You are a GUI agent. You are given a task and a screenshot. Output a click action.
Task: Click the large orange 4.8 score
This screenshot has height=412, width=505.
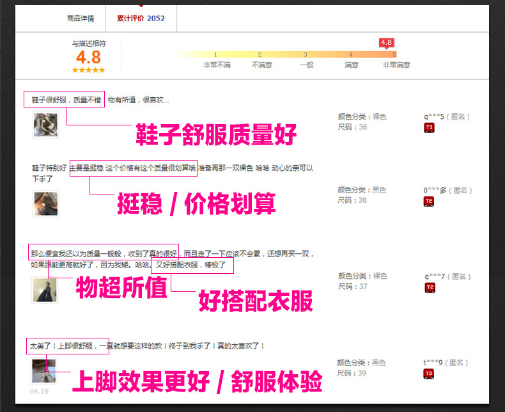89,58
